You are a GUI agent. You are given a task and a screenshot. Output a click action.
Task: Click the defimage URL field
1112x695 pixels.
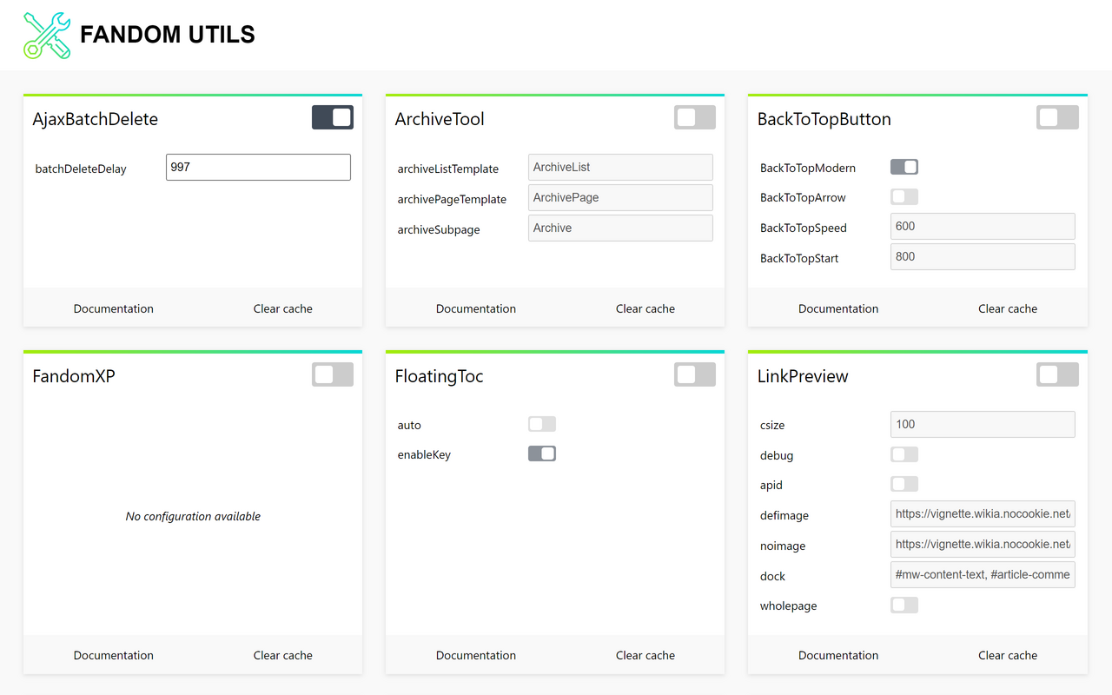(983, 513)
